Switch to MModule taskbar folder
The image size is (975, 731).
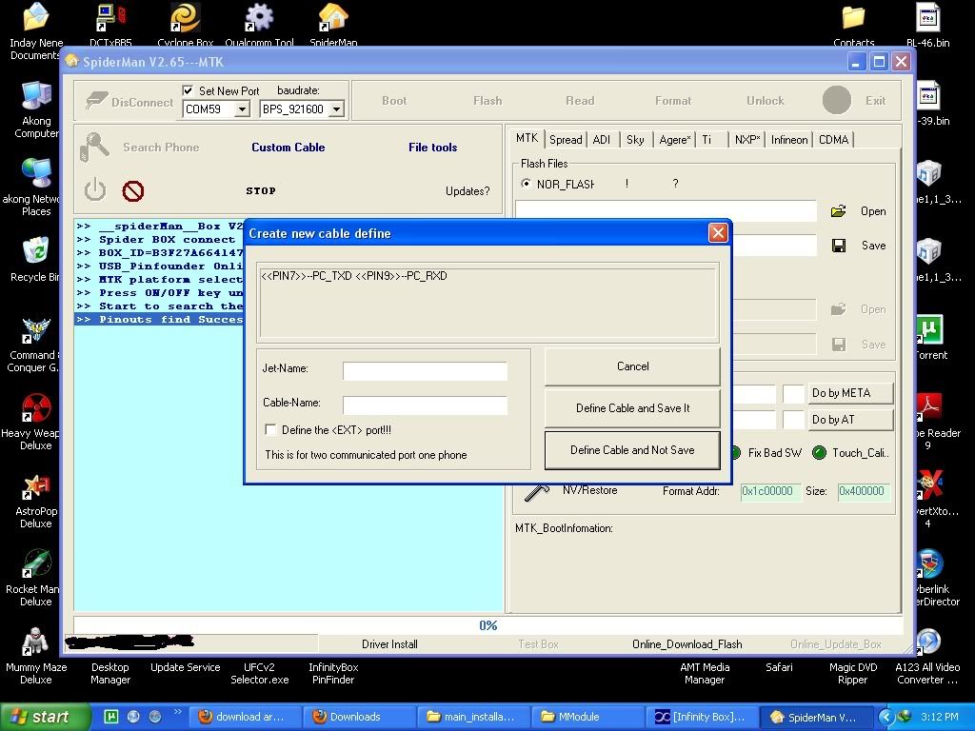pyautogui.click(x=587, y=717)
